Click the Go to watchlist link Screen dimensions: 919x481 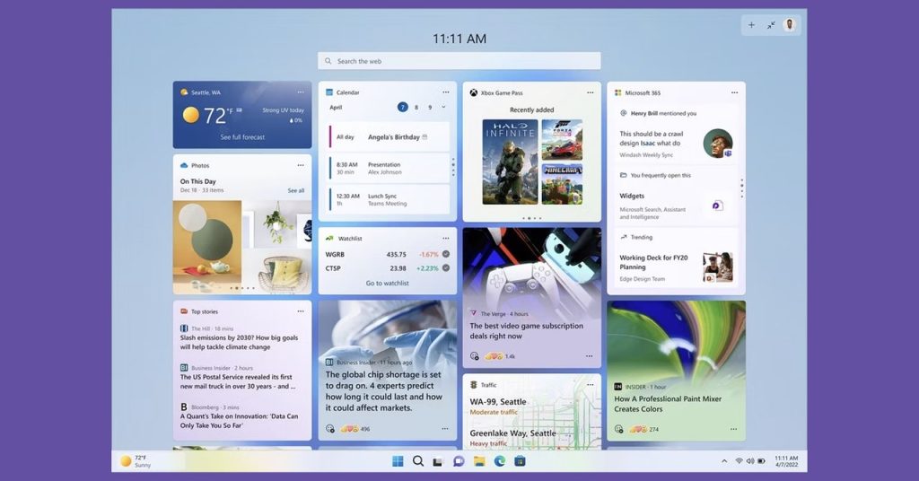click(387, 284)
